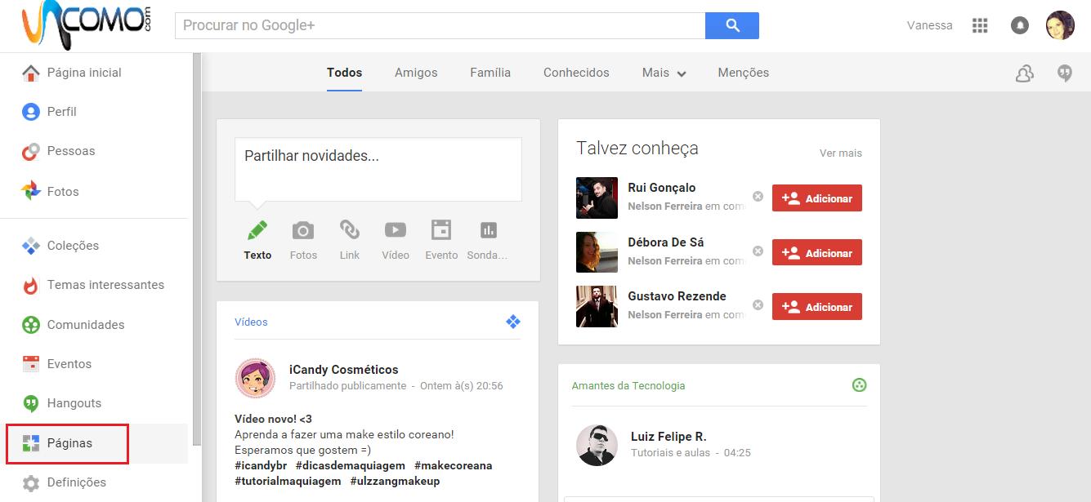
Task: Choose the Link attachment icon
Action: pyautogui.click(x=350, y=231)
